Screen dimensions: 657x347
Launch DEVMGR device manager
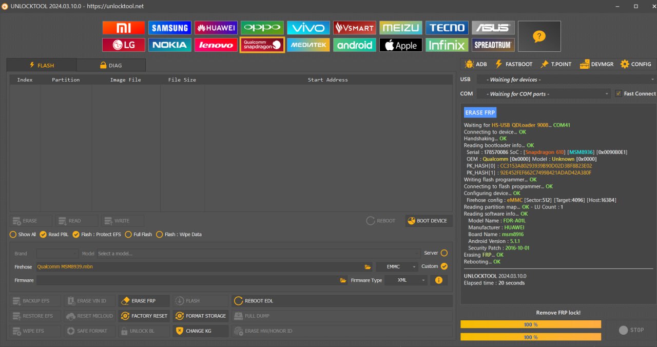597,64
